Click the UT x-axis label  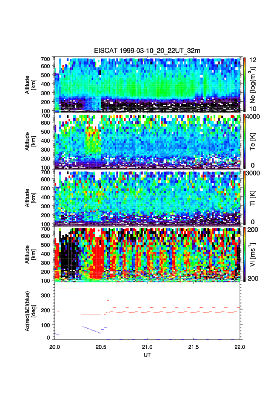[x=147, y=355]
